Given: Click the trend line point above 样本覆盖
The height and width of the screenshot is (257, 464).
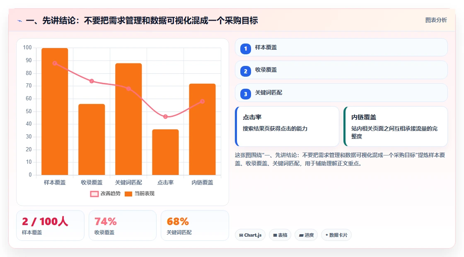Looking at the screenshot, I should (x=55, y=63).
